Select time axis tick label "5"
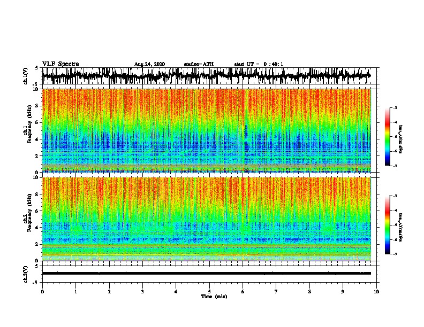The width and height of the screenshot is (424, 327). pos(209,292)
